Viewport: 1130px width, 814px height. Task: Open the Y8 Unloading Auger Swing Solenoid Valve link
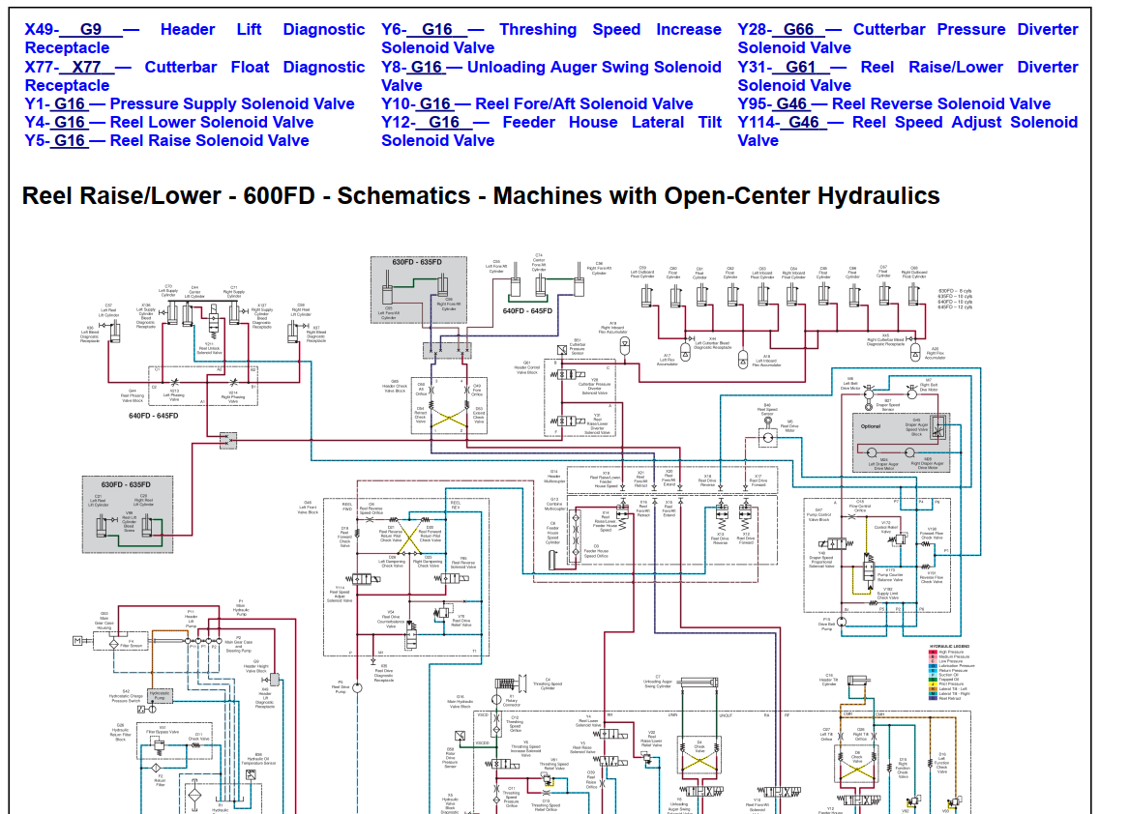click(x=551, y=76)
